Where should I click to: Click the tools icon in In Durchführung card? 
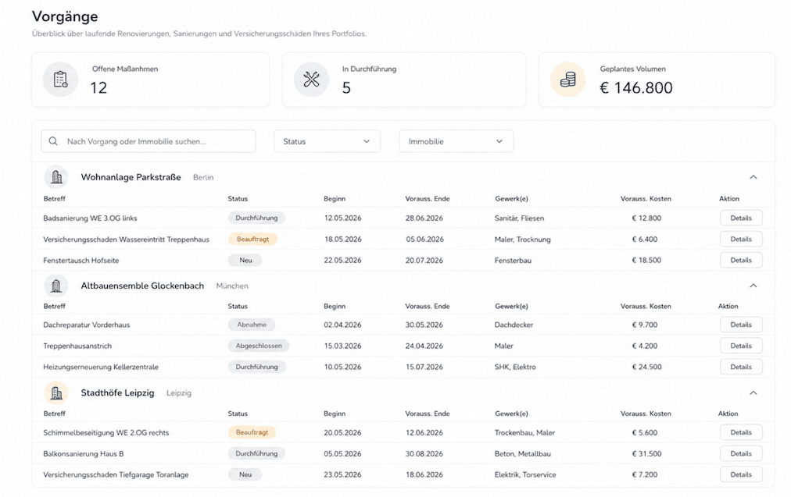pyautogui.click(x=311, y=80)
